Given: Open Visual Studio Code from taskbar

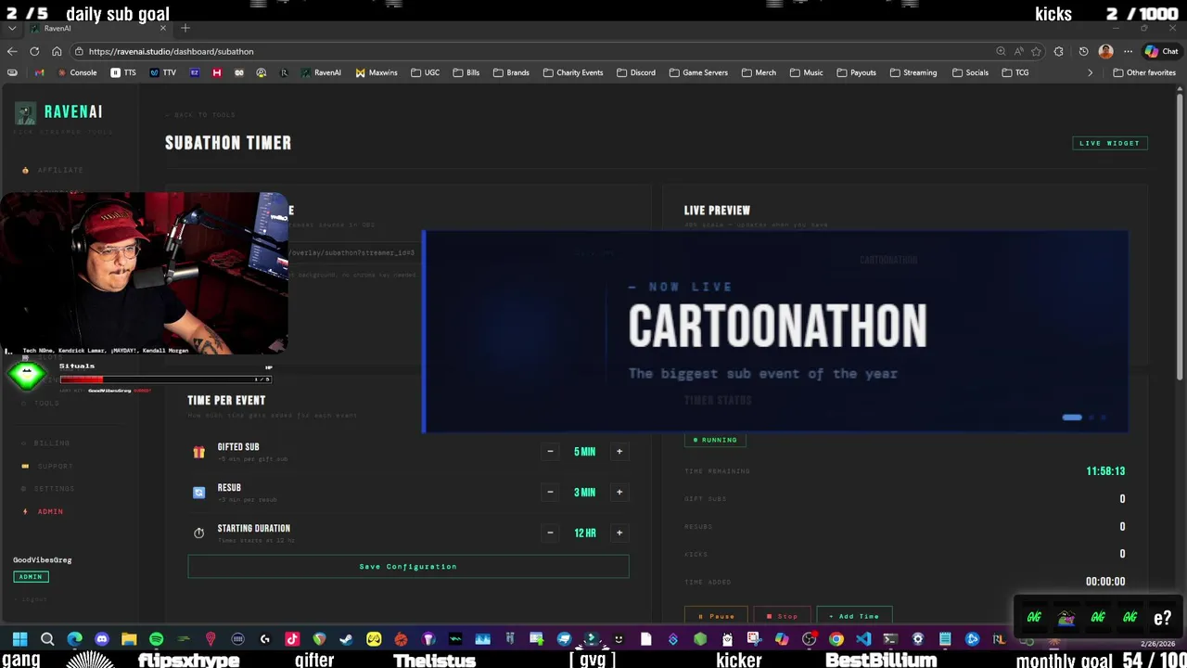Looking at the screenshot, I should tap(863, 638).
